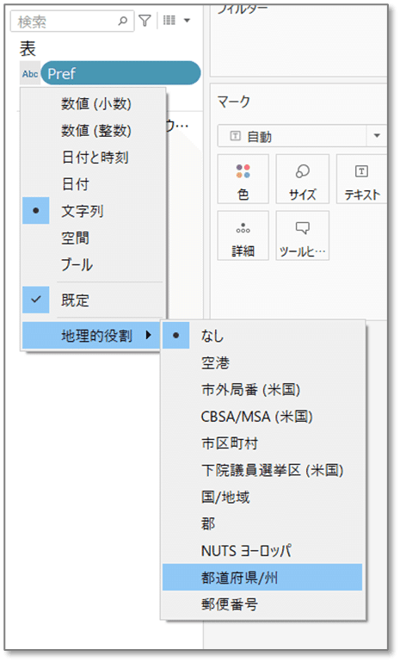Select 郡 geographic role

click(x=262, y=523)
